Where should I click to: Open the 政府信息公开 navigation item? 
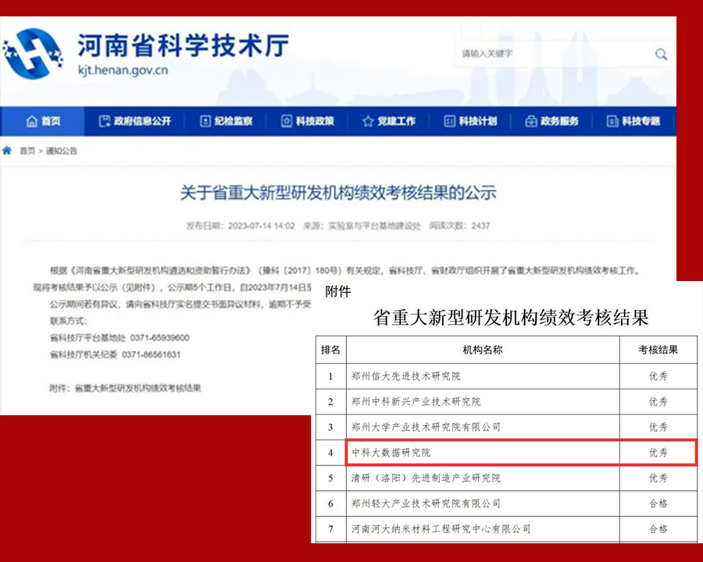pos(135,121)
